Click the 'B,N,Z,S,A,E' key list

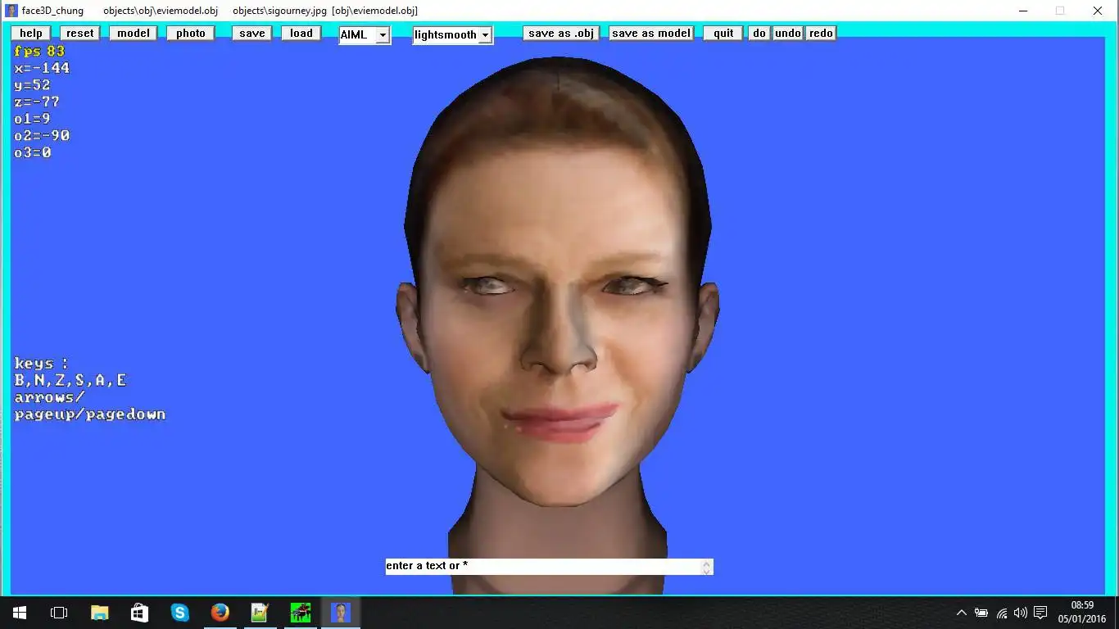(70, 380)
